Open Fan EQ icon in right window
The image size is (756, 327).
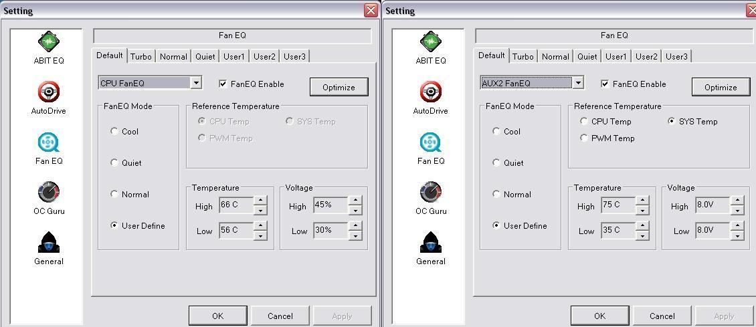coord(431,142)
